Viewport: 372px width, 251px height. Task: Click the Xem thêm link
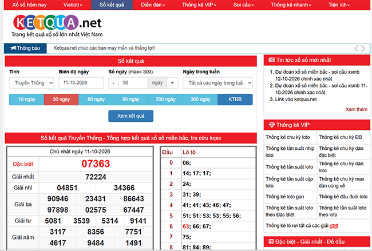(x=356, y=109)
